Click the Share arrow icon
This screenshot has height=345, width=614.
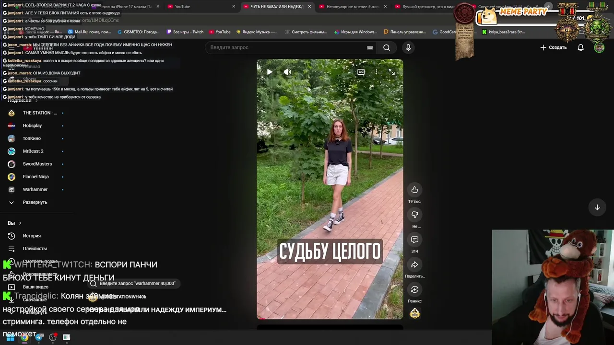414,264
